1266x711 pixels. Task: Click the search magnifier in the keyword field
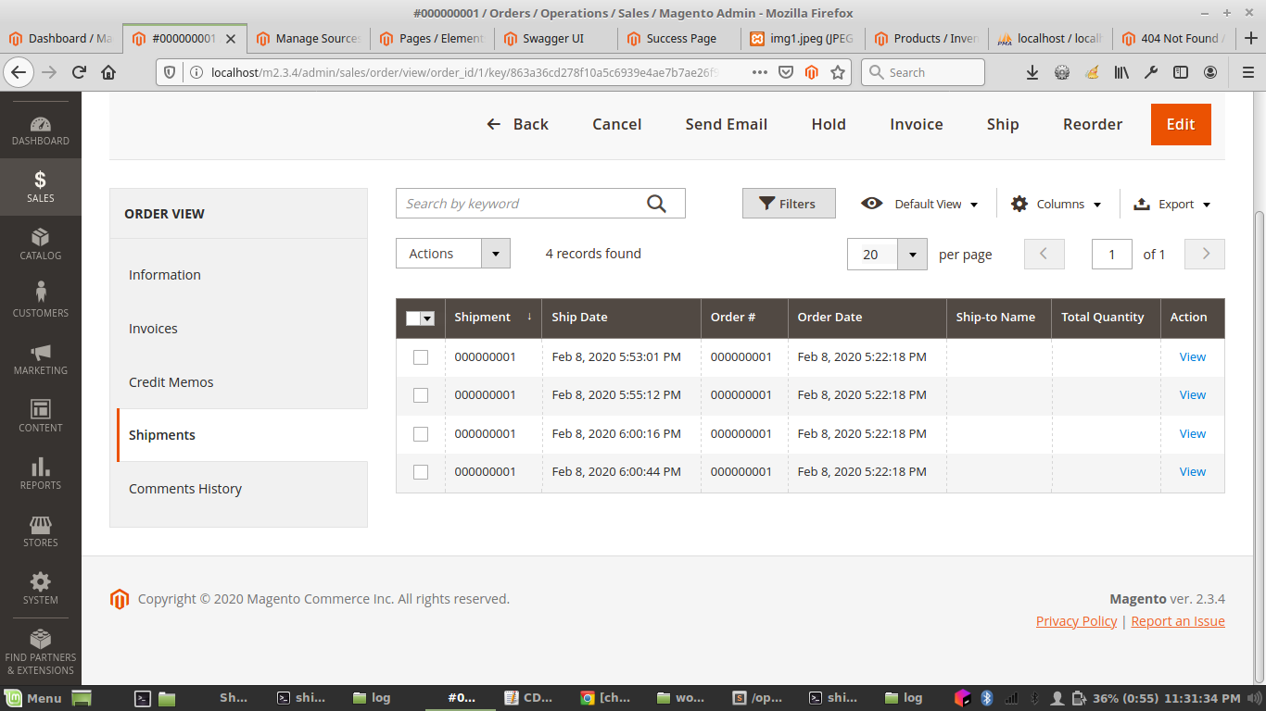tap(657, 203)
